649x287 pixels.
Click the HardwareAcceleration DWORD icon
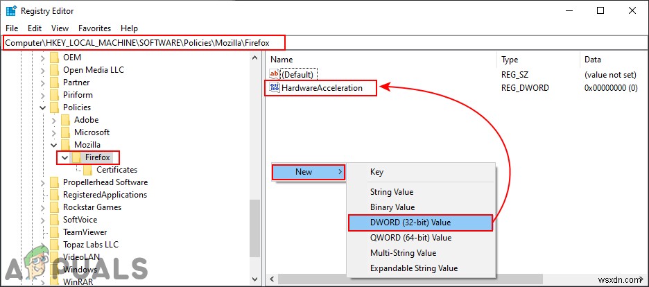tap(275, 87)
